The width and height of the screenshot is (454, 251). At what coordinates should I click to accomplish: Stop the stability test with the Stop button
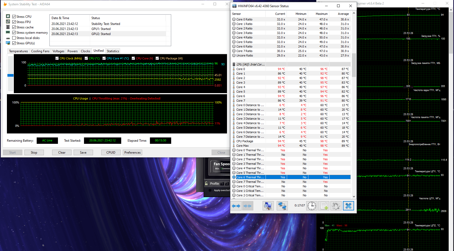[x=34, y=153]
